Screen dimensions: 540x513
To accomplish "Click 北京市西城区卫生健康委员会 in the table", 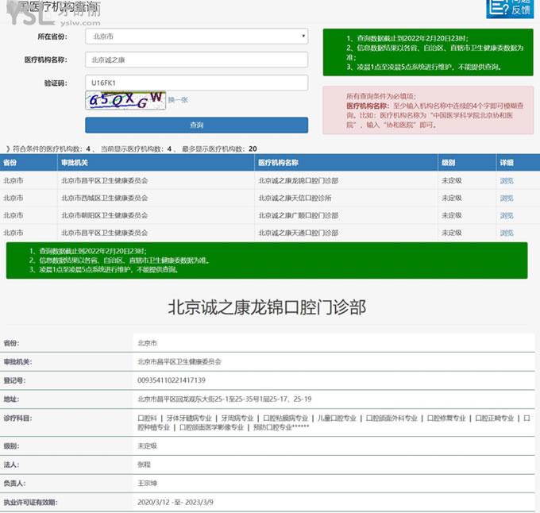I will point(104,198).
